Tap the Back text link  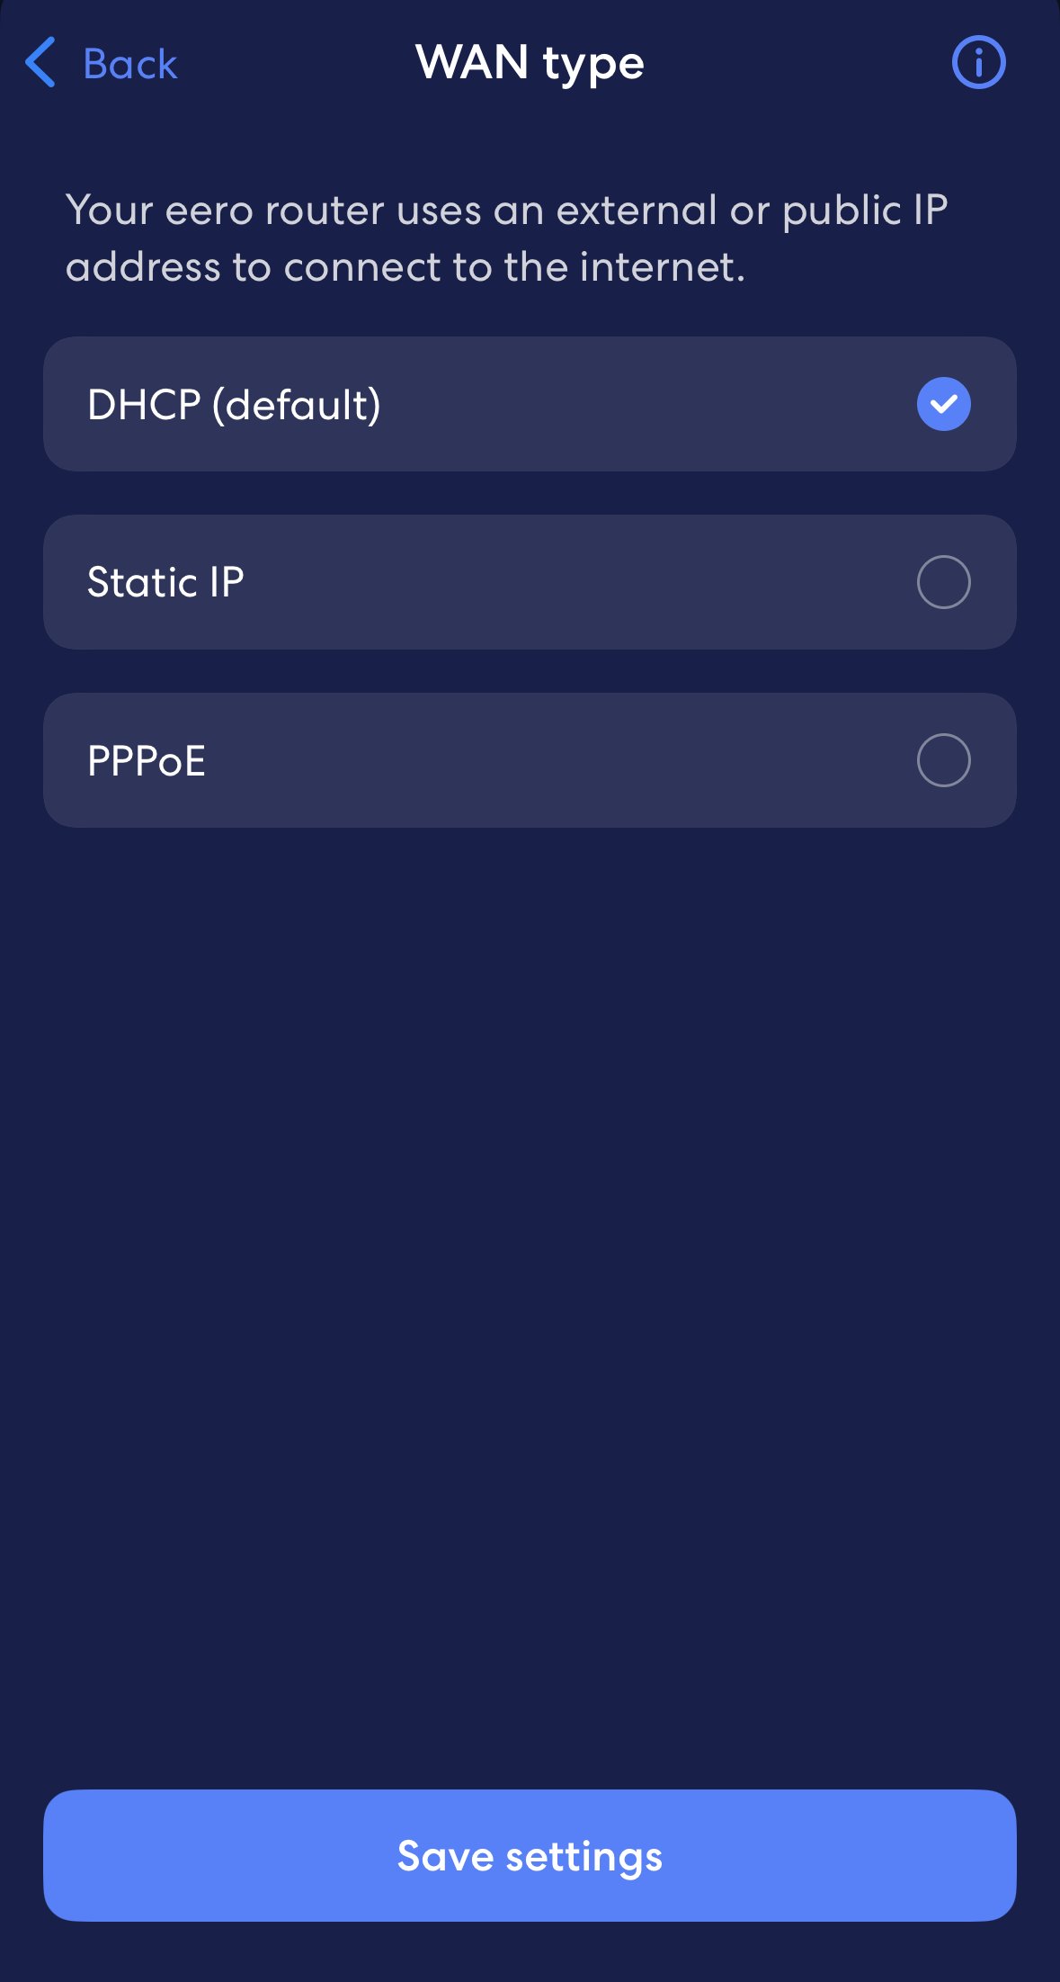(x=130, y=65)
